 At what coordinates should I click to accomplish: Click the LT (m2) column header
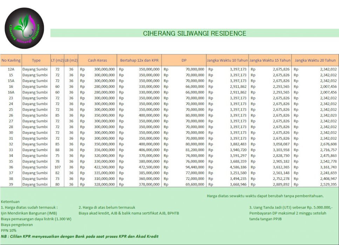[x=57, y=60]
